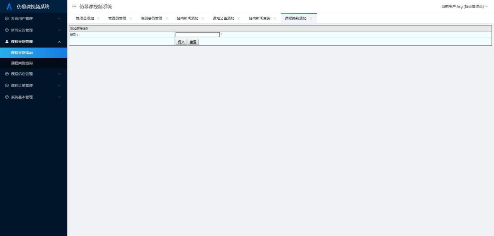Image resolution: width=494 pixels, height=236 pixels.
Task: Click the user icon beside 课程类别管理
Action: [x=7, y=41]
